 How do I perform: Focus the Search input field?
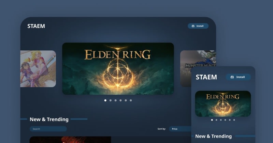coord(48,129)
